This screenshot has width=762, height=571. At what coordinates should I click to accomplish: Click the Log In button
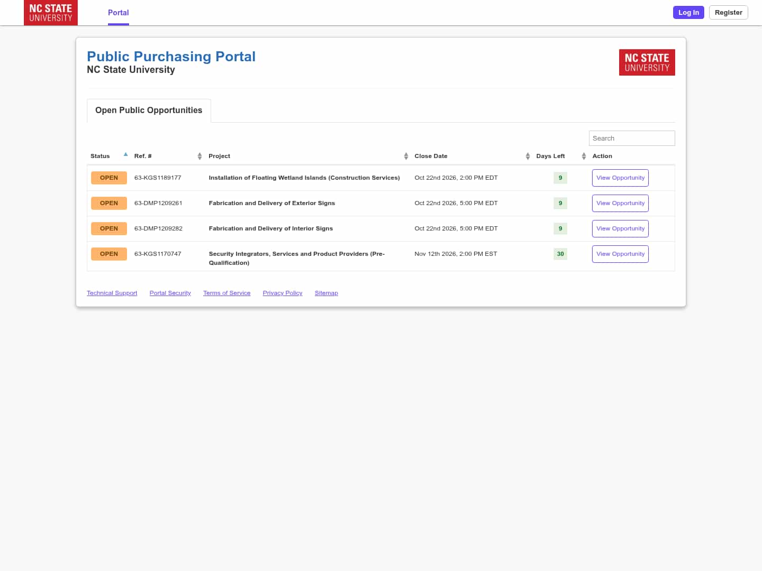click(x=688, y=13)
